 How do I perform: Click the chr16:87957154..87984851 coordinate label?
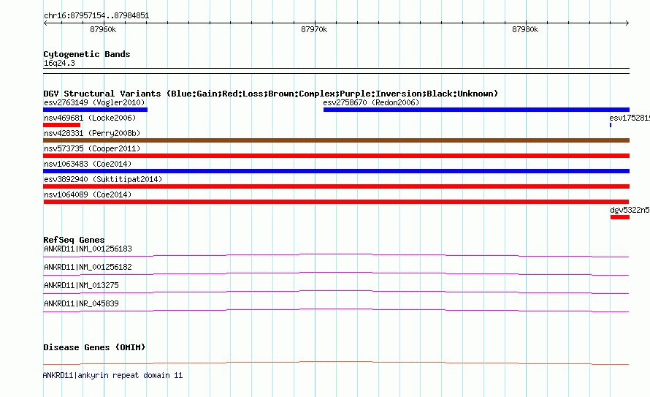click(96, 16)
